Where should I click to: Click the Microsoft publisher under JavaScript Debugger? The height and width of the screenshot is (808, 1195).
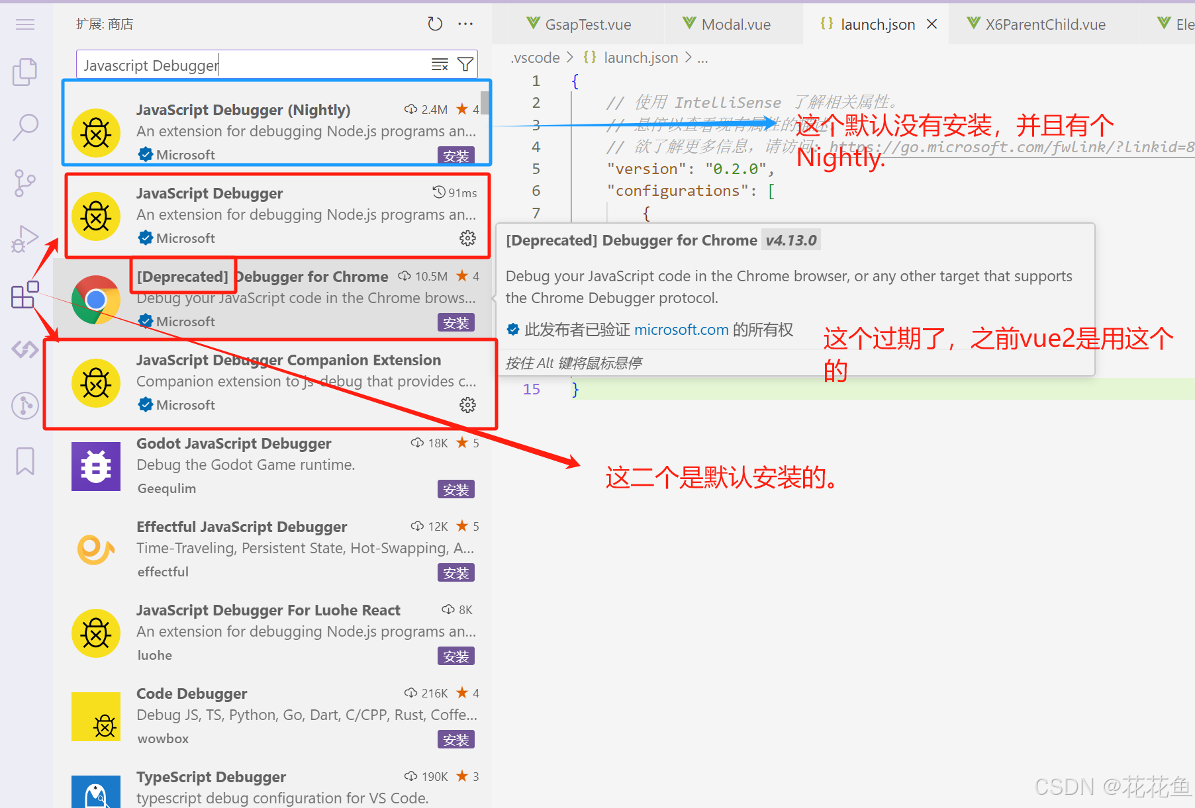tap(185, 238)
